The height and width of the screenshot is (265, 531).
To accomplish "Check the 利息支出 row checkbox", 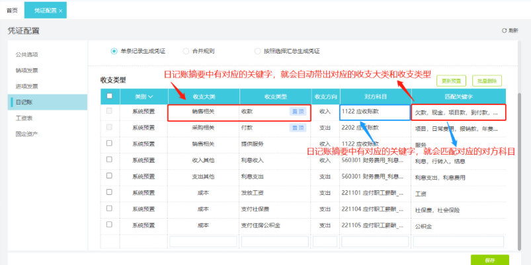I will (109, 176).
